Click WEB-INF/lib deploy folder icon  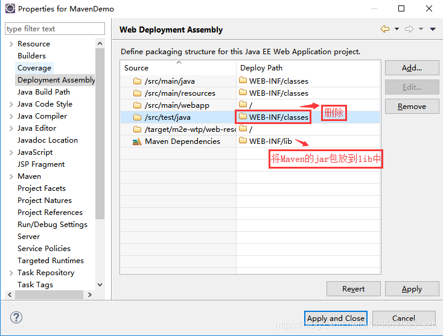pos(243,140)
